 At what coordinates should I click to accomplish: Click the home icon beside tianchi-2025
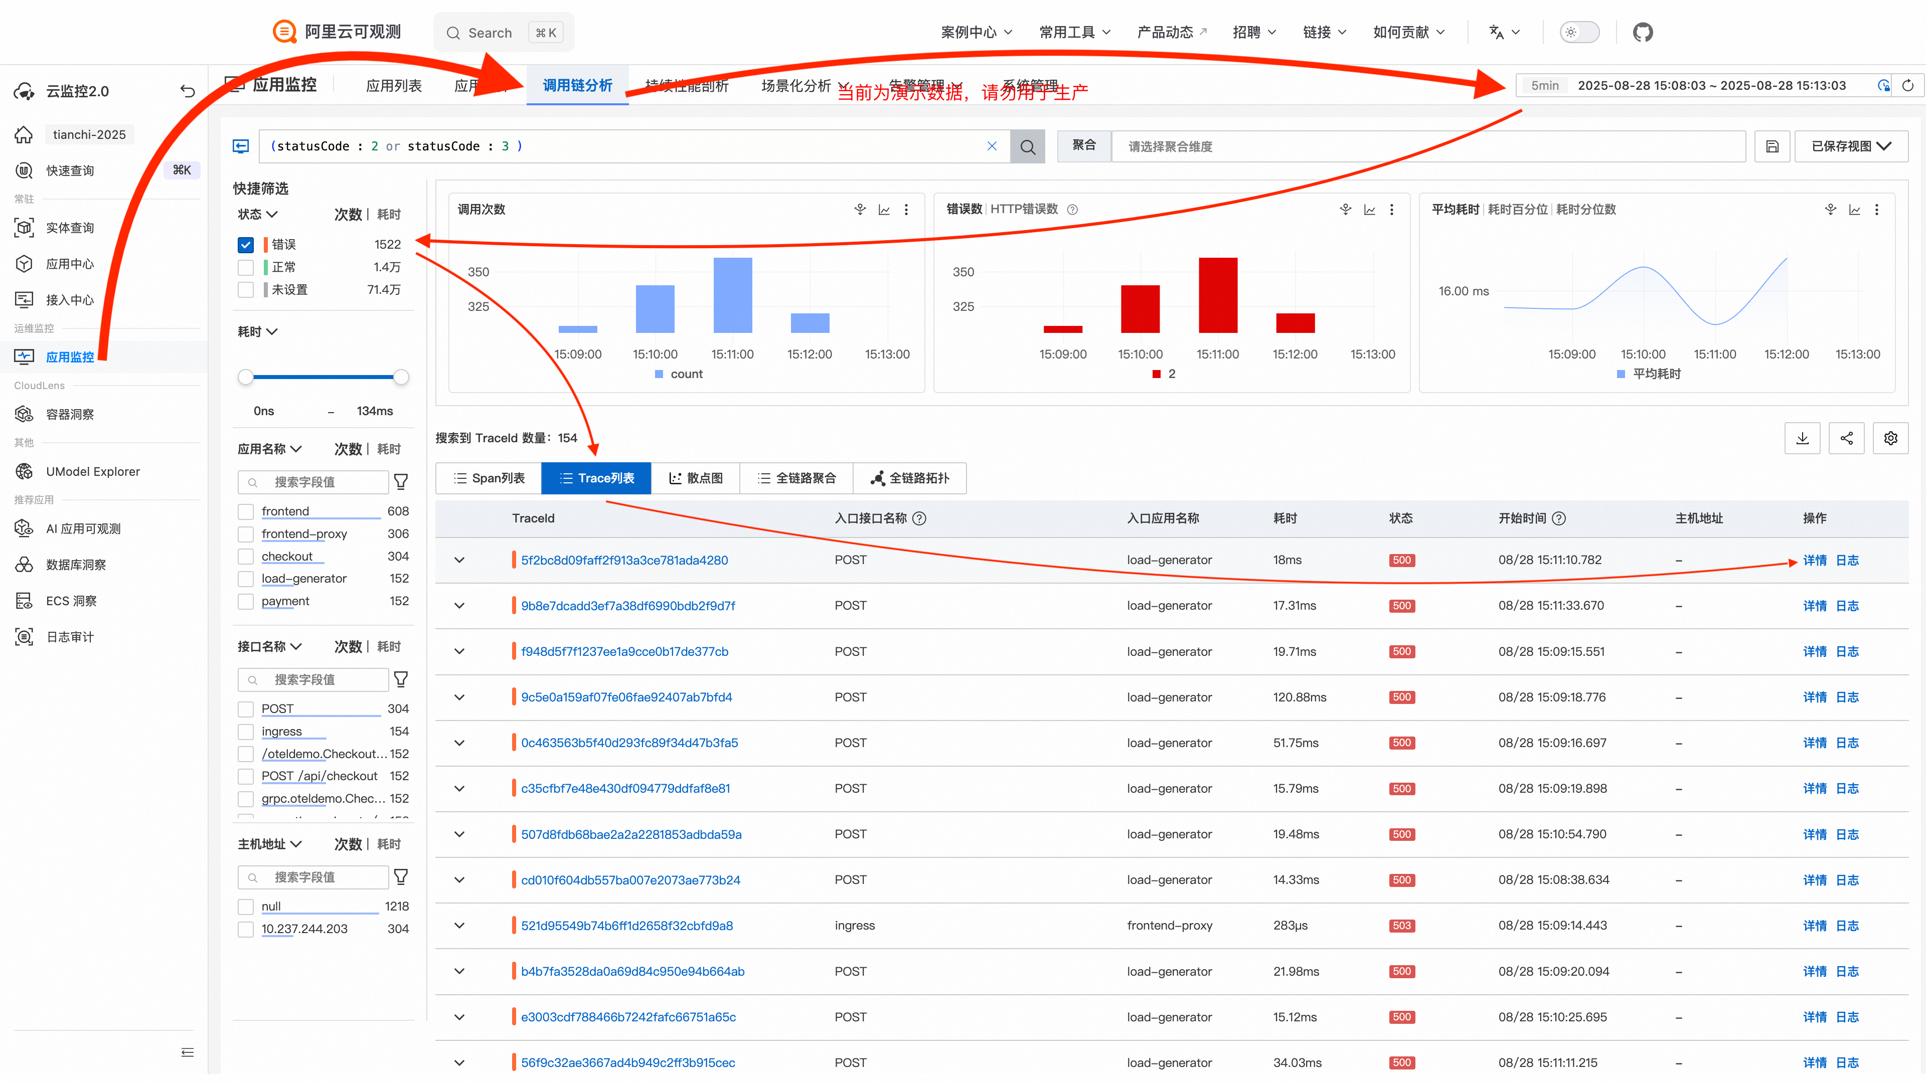coord(24,134)
